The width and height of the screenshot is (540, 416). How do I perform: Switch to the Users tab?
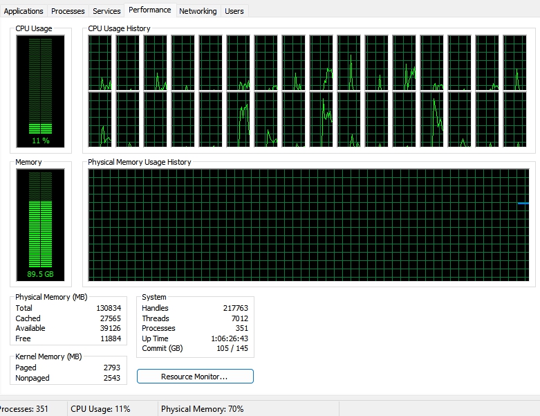pyautogui.click(x=234, y=11)
